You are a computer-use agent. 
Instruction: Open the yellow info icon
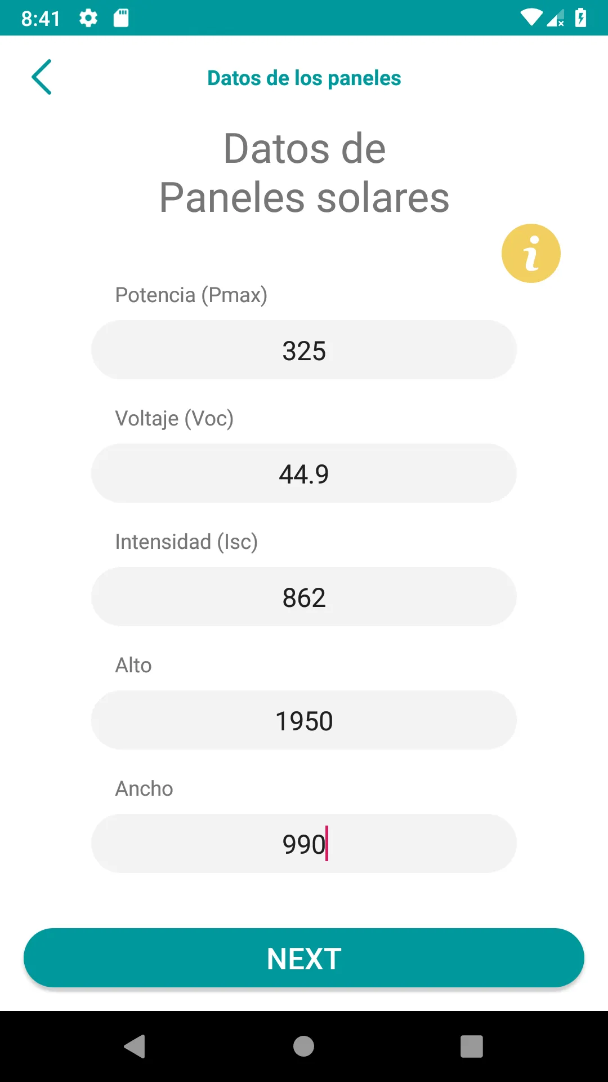(x=531, y=254)
